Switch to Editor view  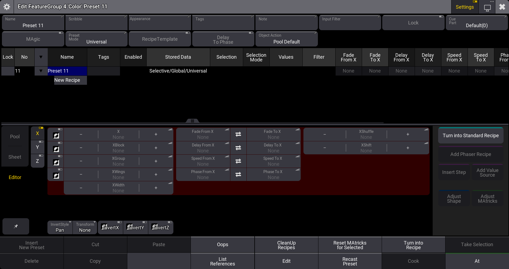pos(15,177)
